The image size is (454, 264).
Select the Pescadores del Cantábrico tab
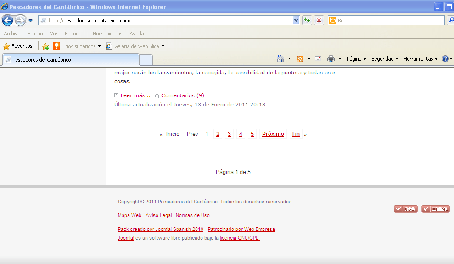71,60
